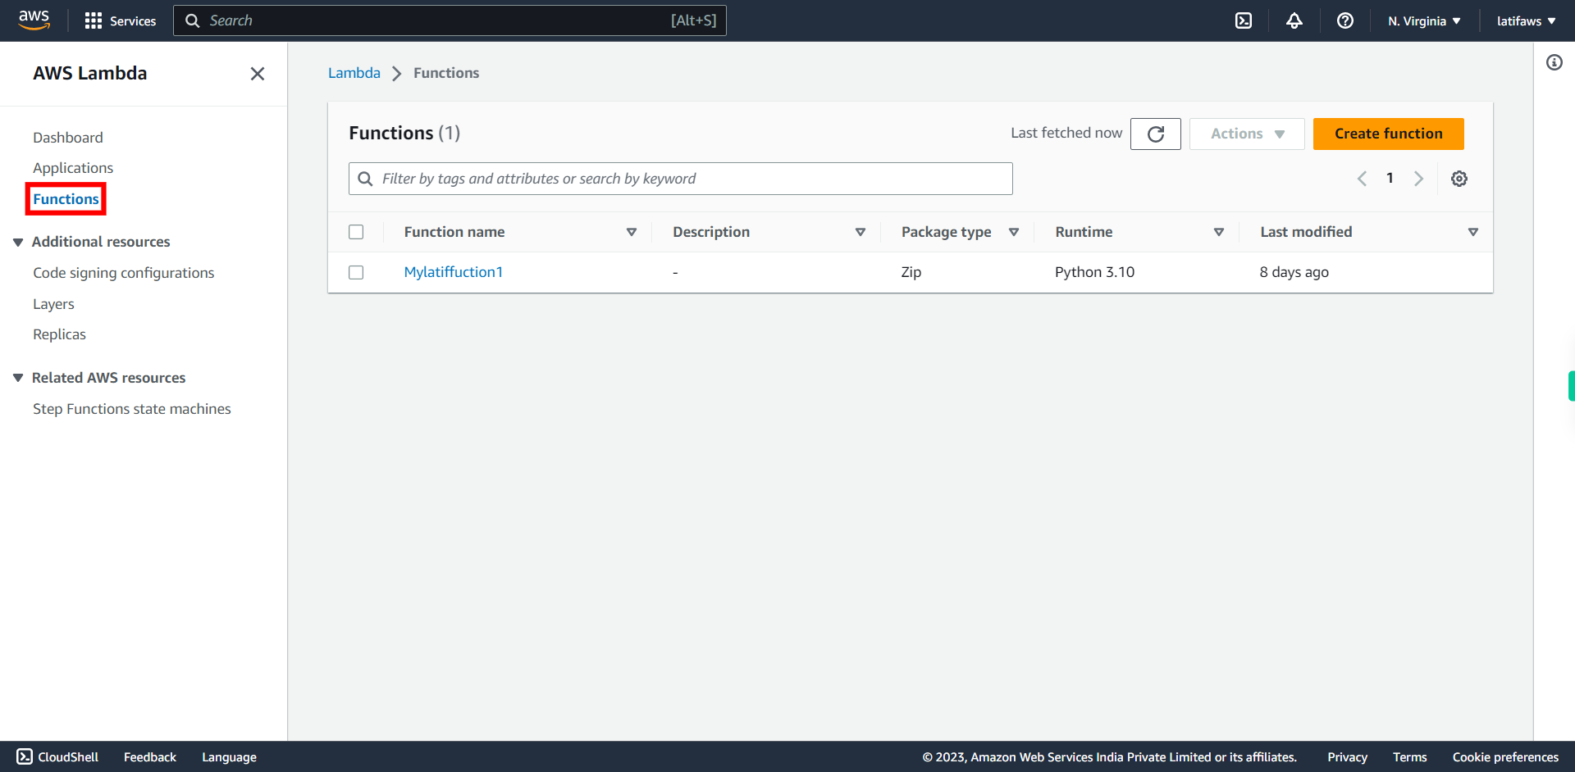Viewport: 1575px width, 772px height.
Task: Refresh the functions list
Action: (x=1156, y=134)
